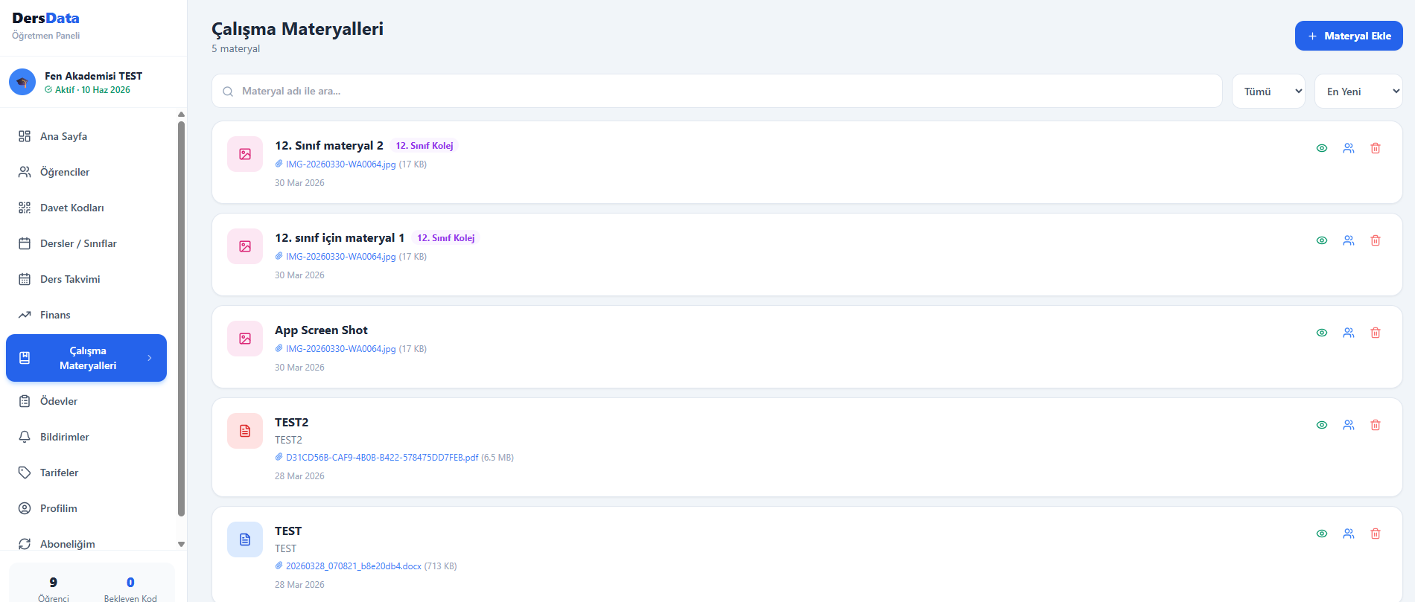
Task: Toggle visibility eye for '12. Sınıf materyal 2'
Action: point(1321,148)
